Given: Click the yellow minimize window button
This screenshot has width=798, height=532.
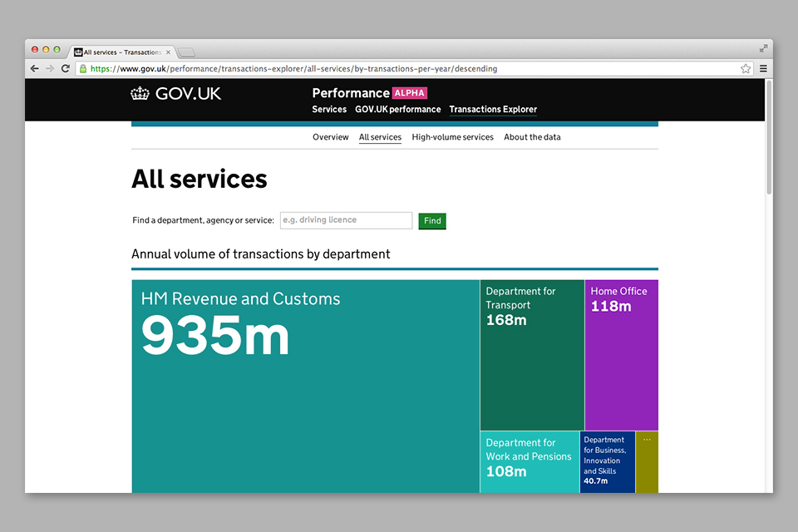Looking at the screenshot, I should click(46, 49).
